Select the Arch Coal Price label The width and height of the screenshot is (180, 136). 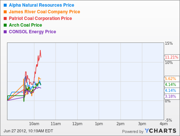(25, 25)
